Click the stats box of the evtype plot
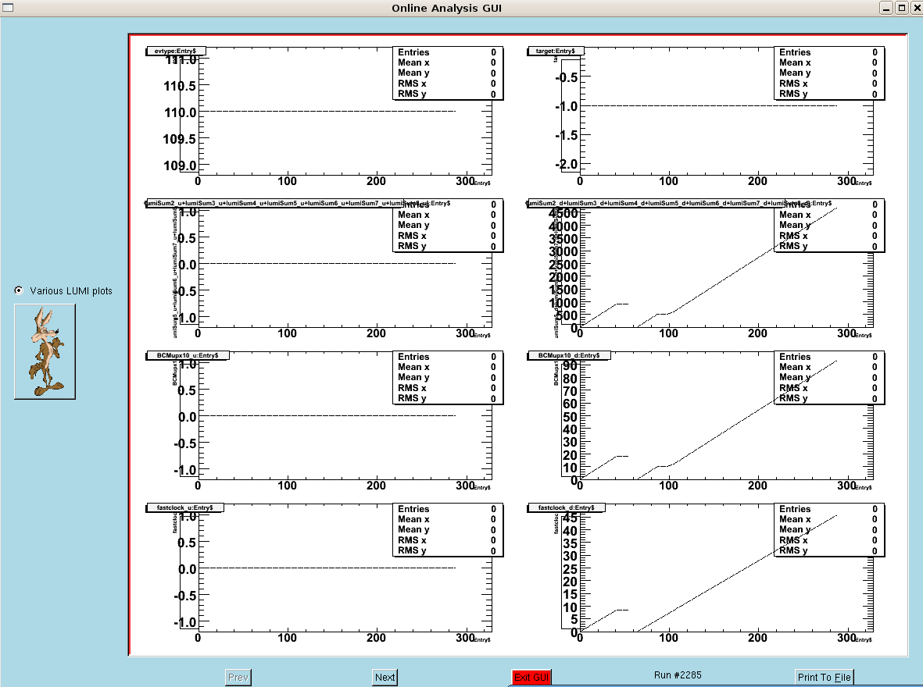 [x=447, y=73]
